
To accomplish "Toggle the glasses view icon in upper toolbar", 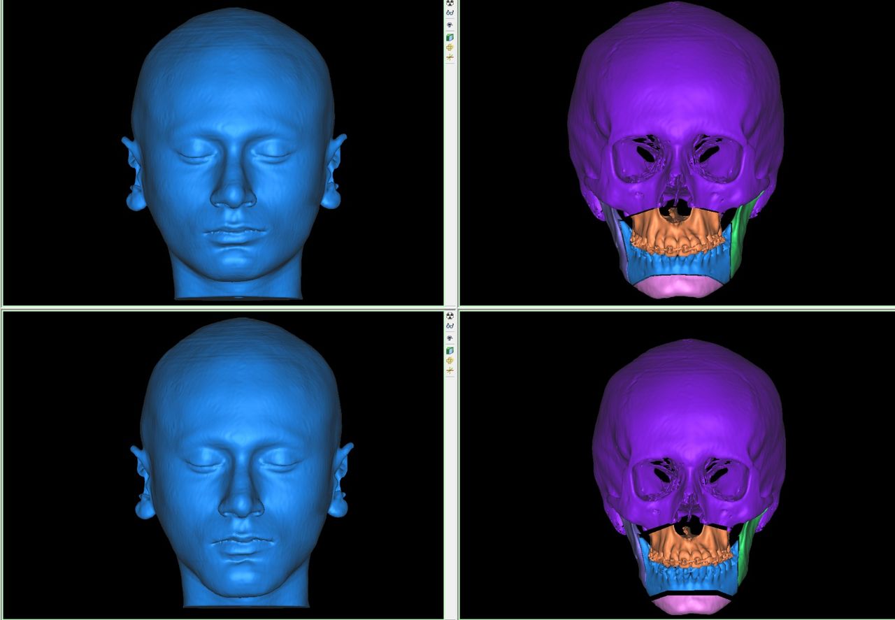I will tap(450, 13).
